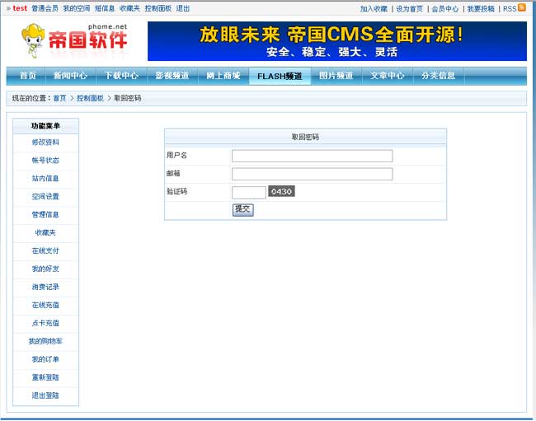Open 收藏夹 from the function menu

[x=45, y=233]
